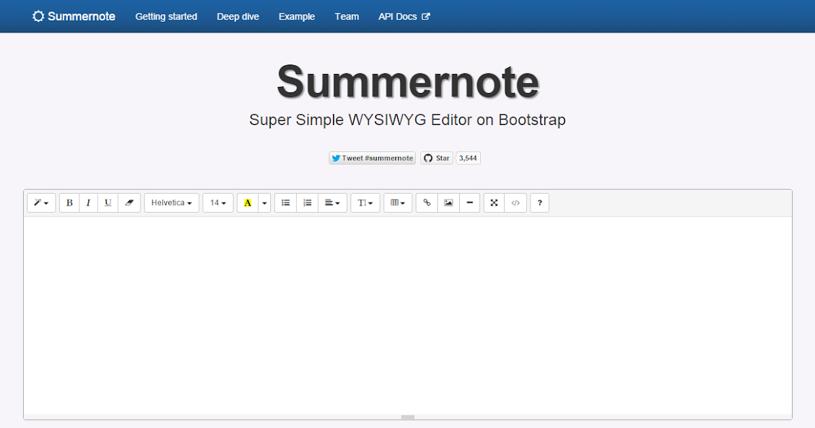Insert an unordered bullet list

[286, 202]
